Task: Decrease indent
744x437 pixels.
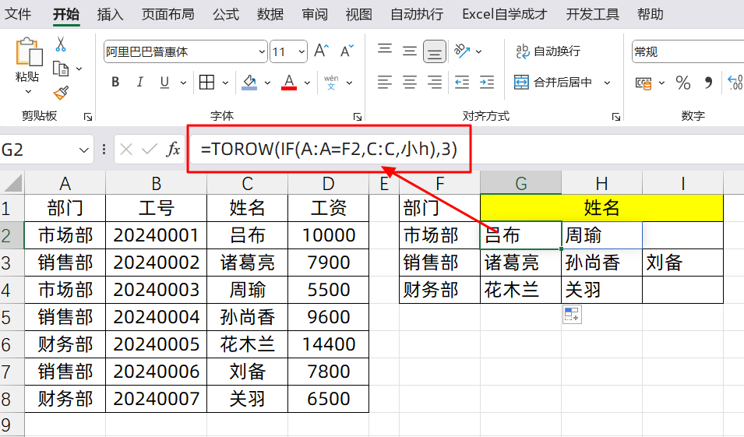Action: tap(462, 83)
